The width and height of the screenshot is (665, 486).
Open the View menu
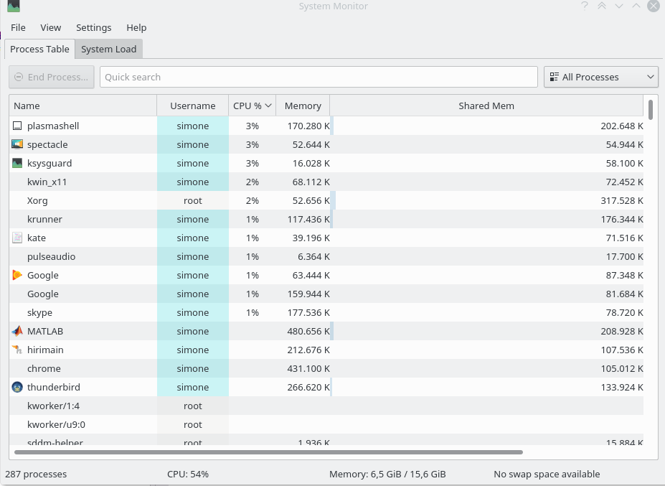click(50, 27)
